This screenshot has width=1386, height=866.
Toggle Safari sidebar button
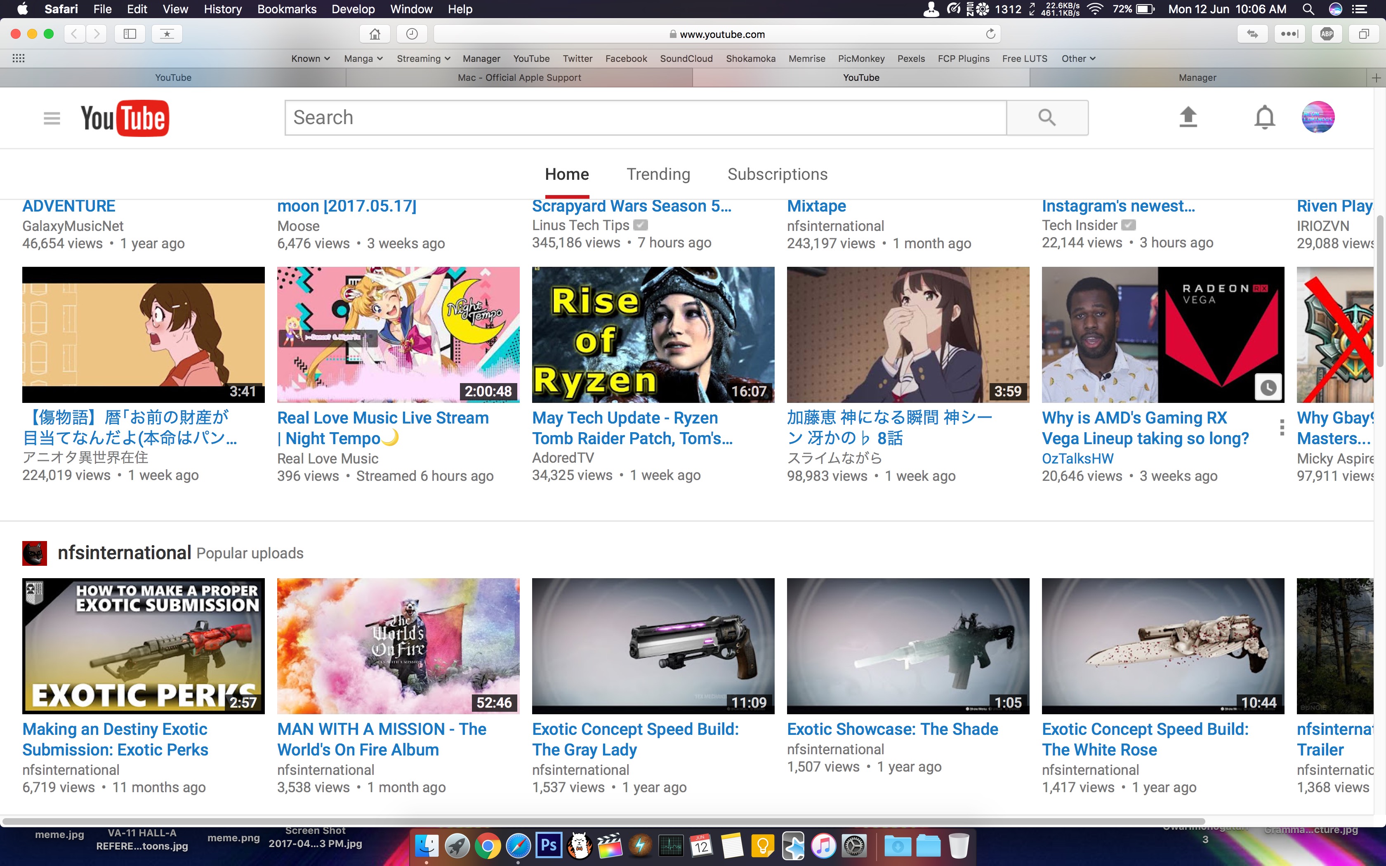130,34
